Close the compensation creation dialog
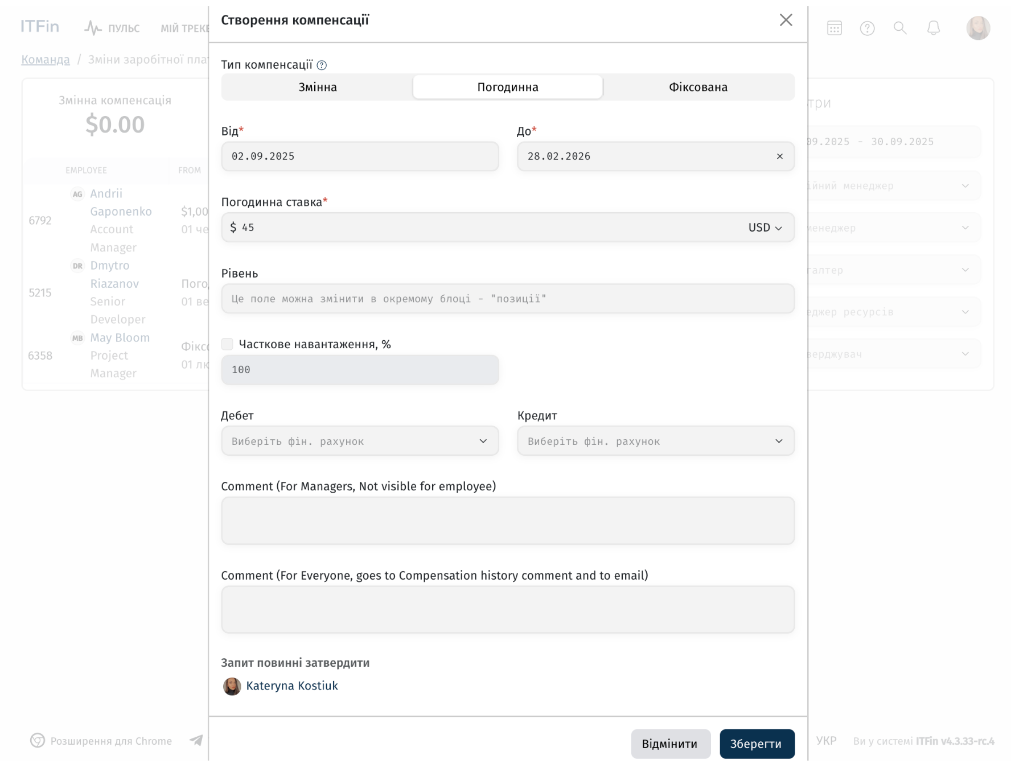 786,20
